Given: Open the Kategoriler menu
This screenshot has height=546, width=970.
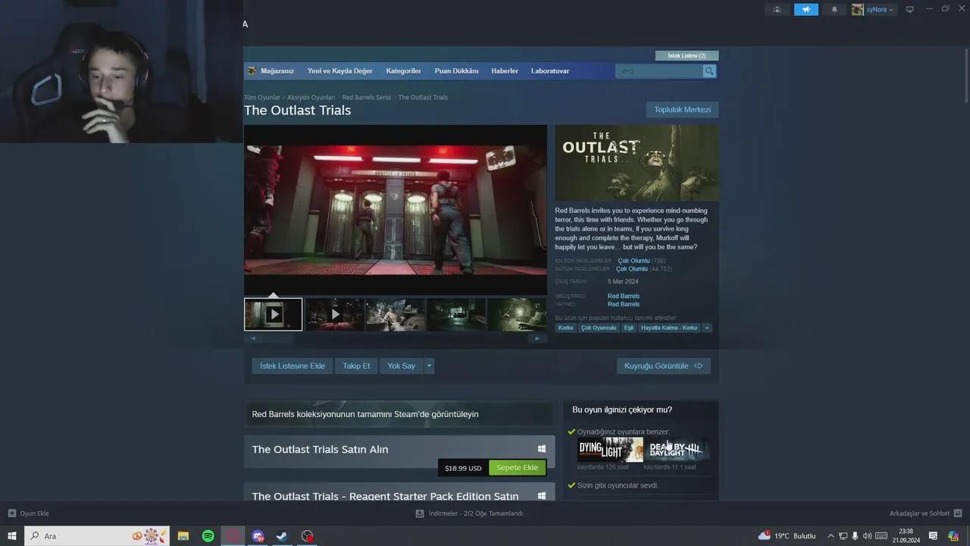Looking at the screenshot, I should coord(403,71).
